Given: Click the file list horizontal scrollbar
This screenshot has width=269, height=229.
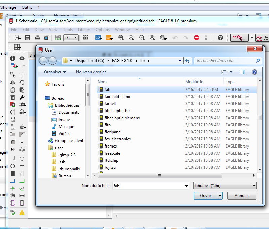Looking at the screenshot, I should click(x=160, y=175).
